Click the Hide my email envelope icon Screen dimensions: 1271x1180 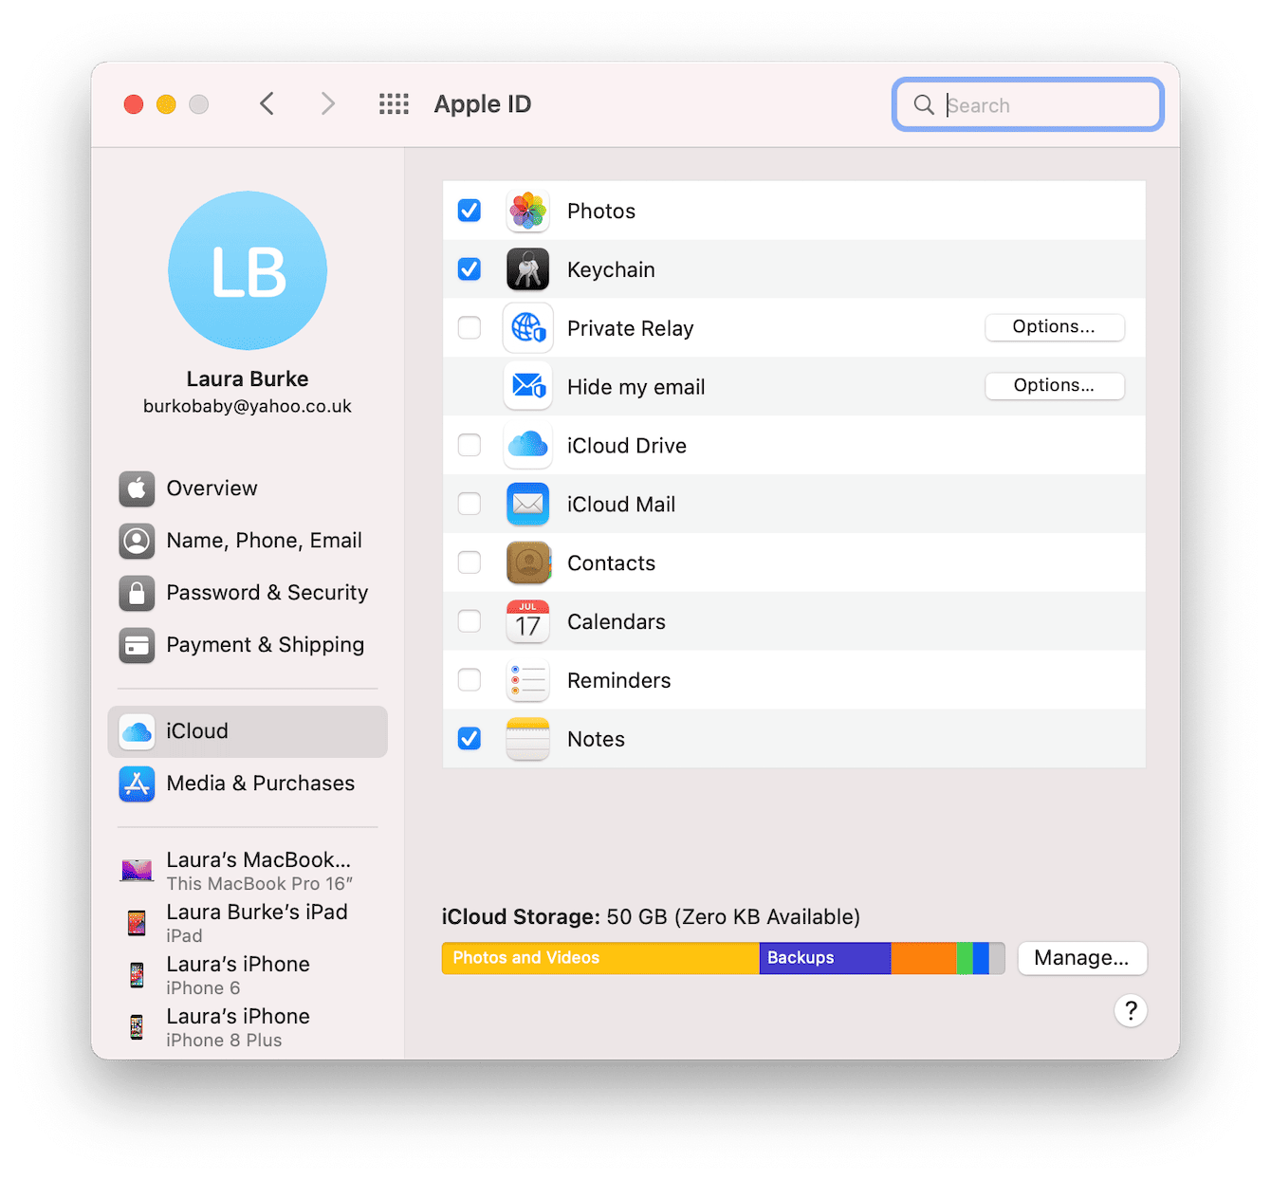527,387
